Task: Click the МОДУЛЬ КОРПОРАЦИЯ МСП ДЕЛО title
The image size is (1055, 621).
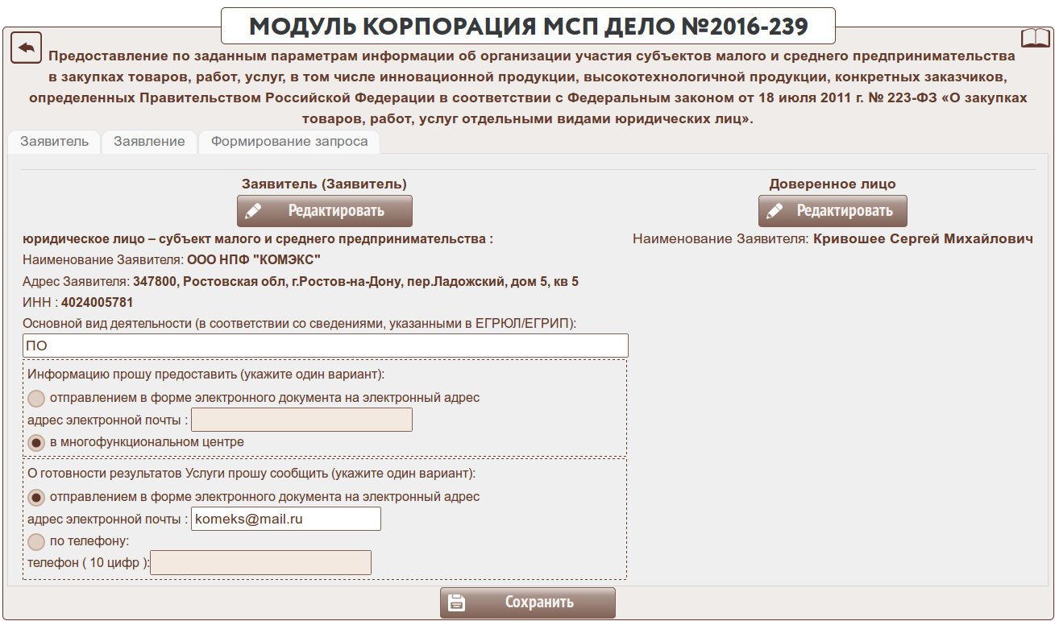Action: pyautogui.click(x=528, y=27)
